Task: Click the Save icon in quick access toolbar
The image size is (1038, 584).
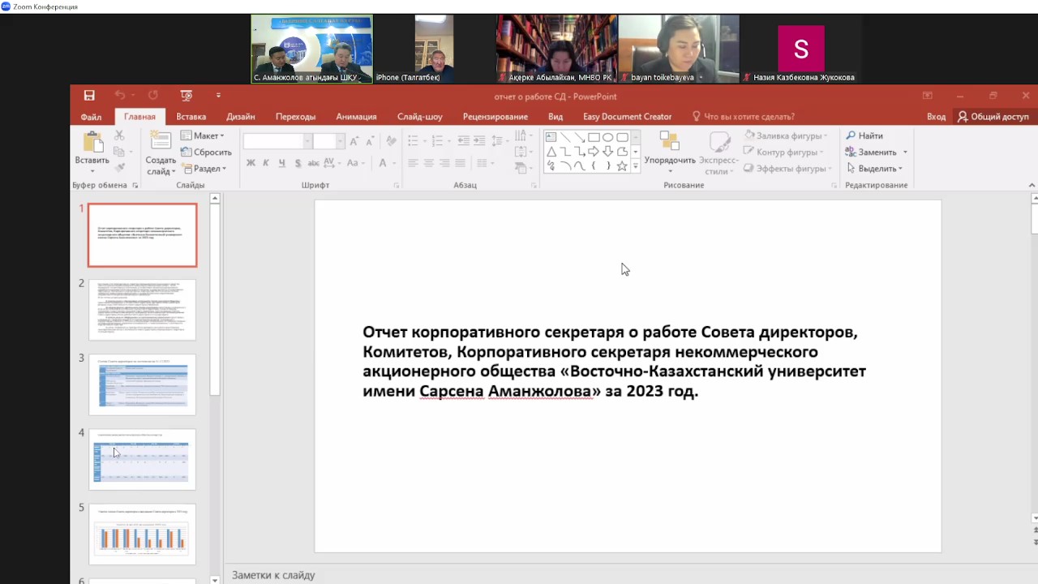Action: click(89, 96)
